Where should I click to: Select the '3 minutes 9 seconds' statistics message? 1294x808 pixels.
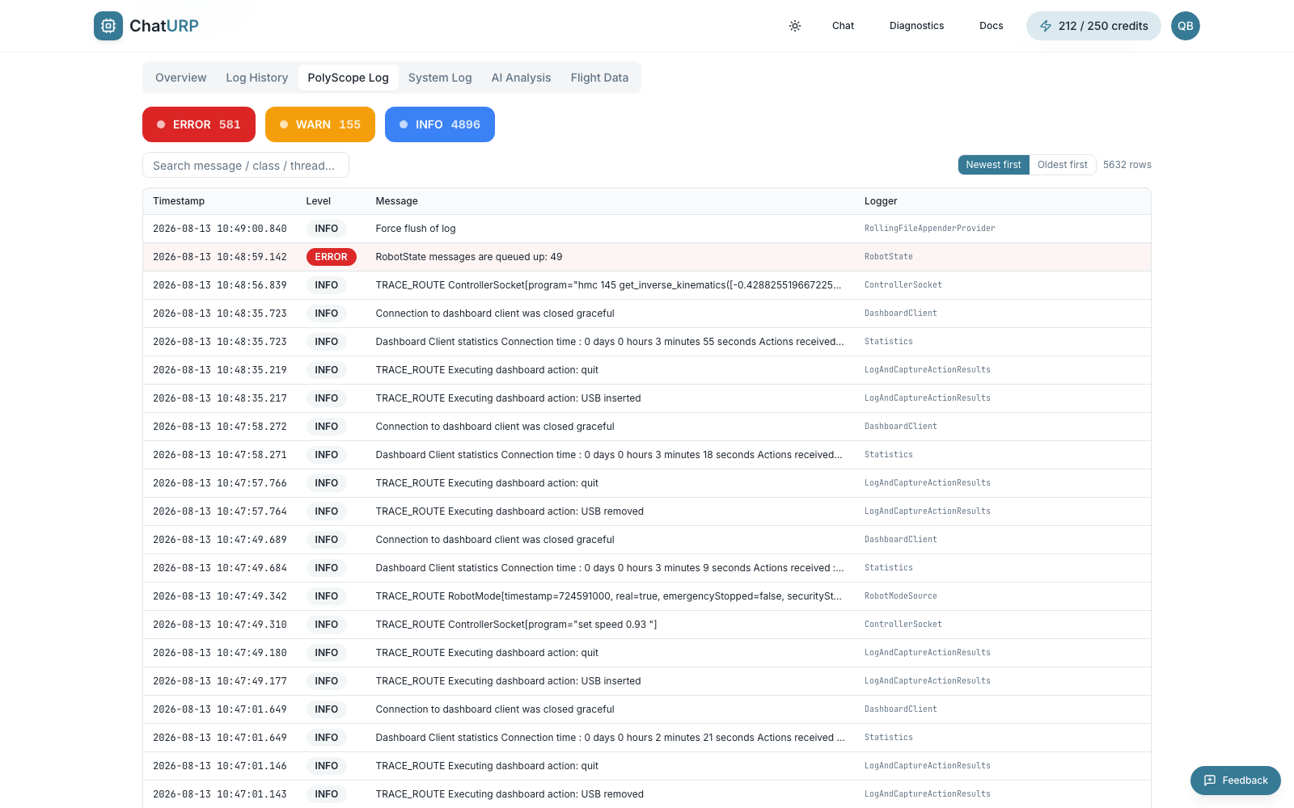click(610, 568)
